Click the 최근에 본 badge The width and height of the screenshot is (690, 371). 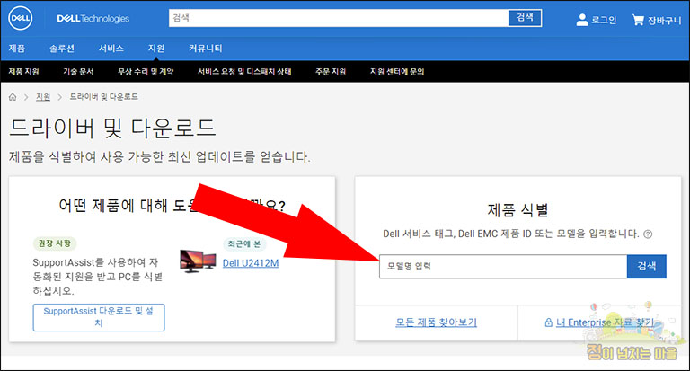tap(244, 243)
